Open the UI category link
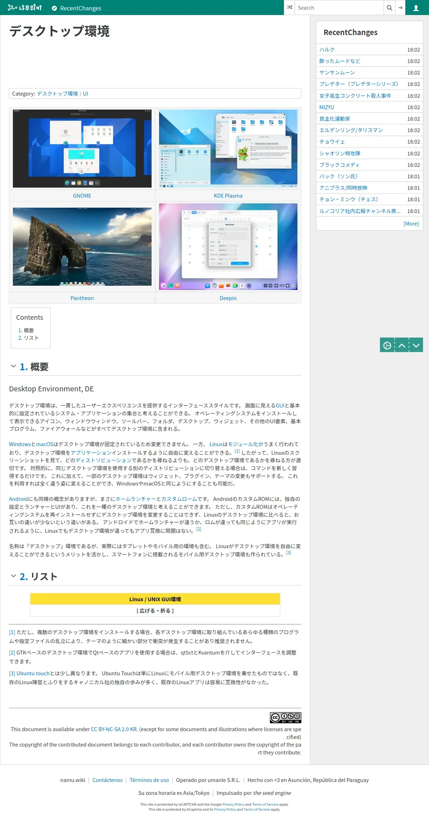 click(x=85, y=94)
